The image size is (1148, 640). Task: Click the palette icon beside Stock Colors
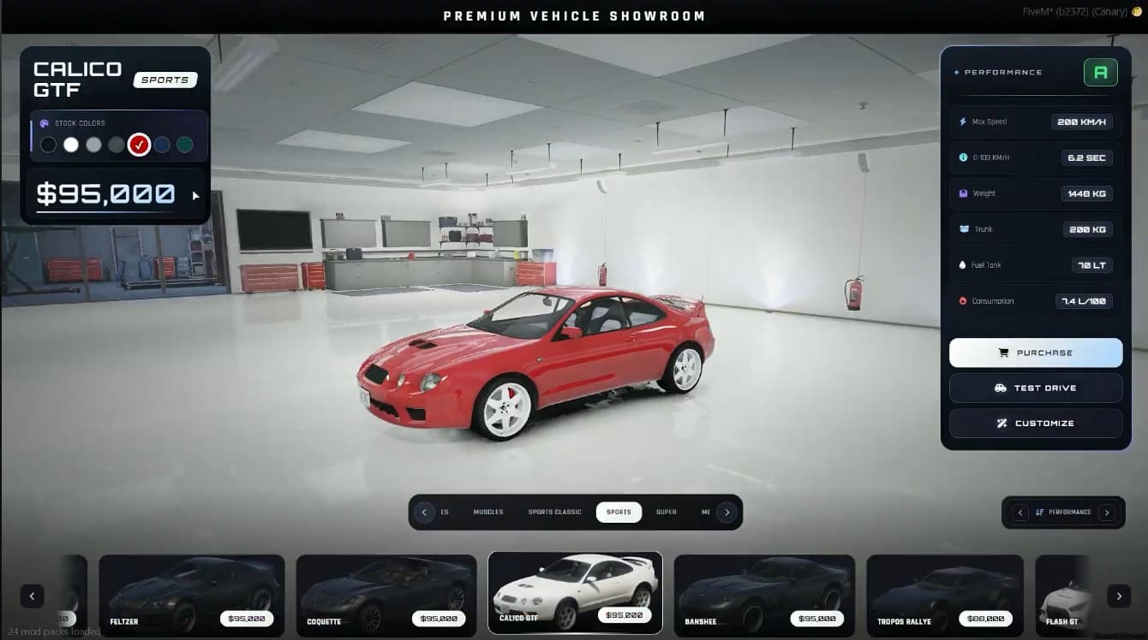(x=45, y=123)
